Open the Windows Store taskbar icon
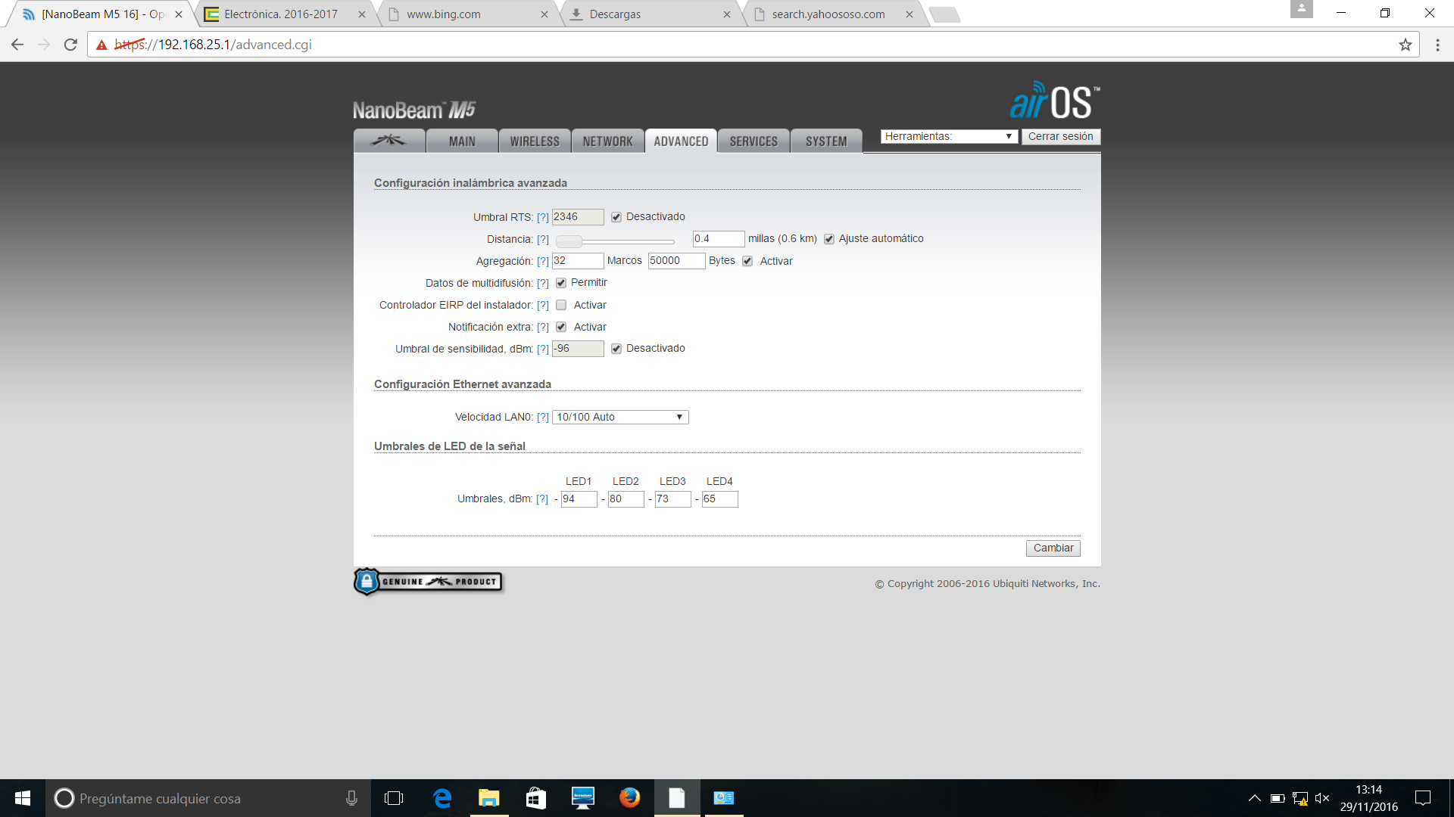This screenshot has width=1454, height=817. pyautogui.click(x=536, y=798)
